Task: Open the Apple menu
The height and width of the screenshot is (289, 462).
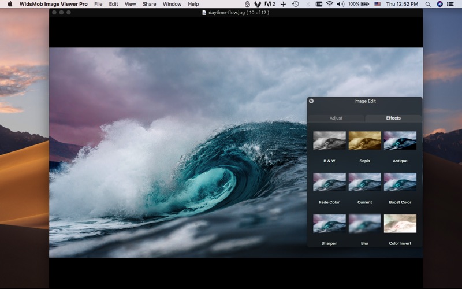Action: coord(10,4)
